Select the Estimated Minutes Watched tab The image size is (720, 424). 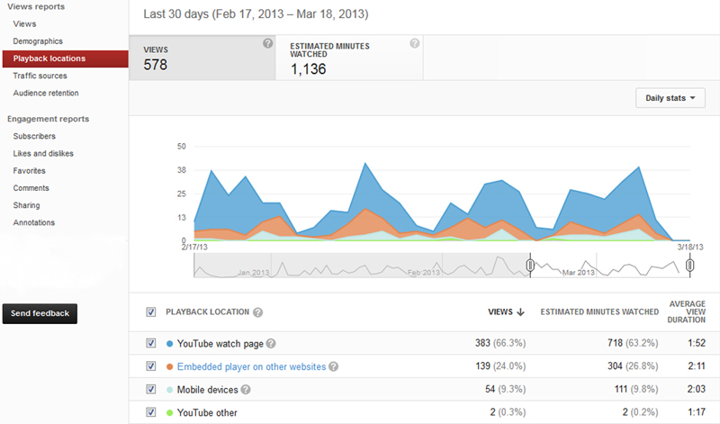pyautogui.click(x=349, y=59)
